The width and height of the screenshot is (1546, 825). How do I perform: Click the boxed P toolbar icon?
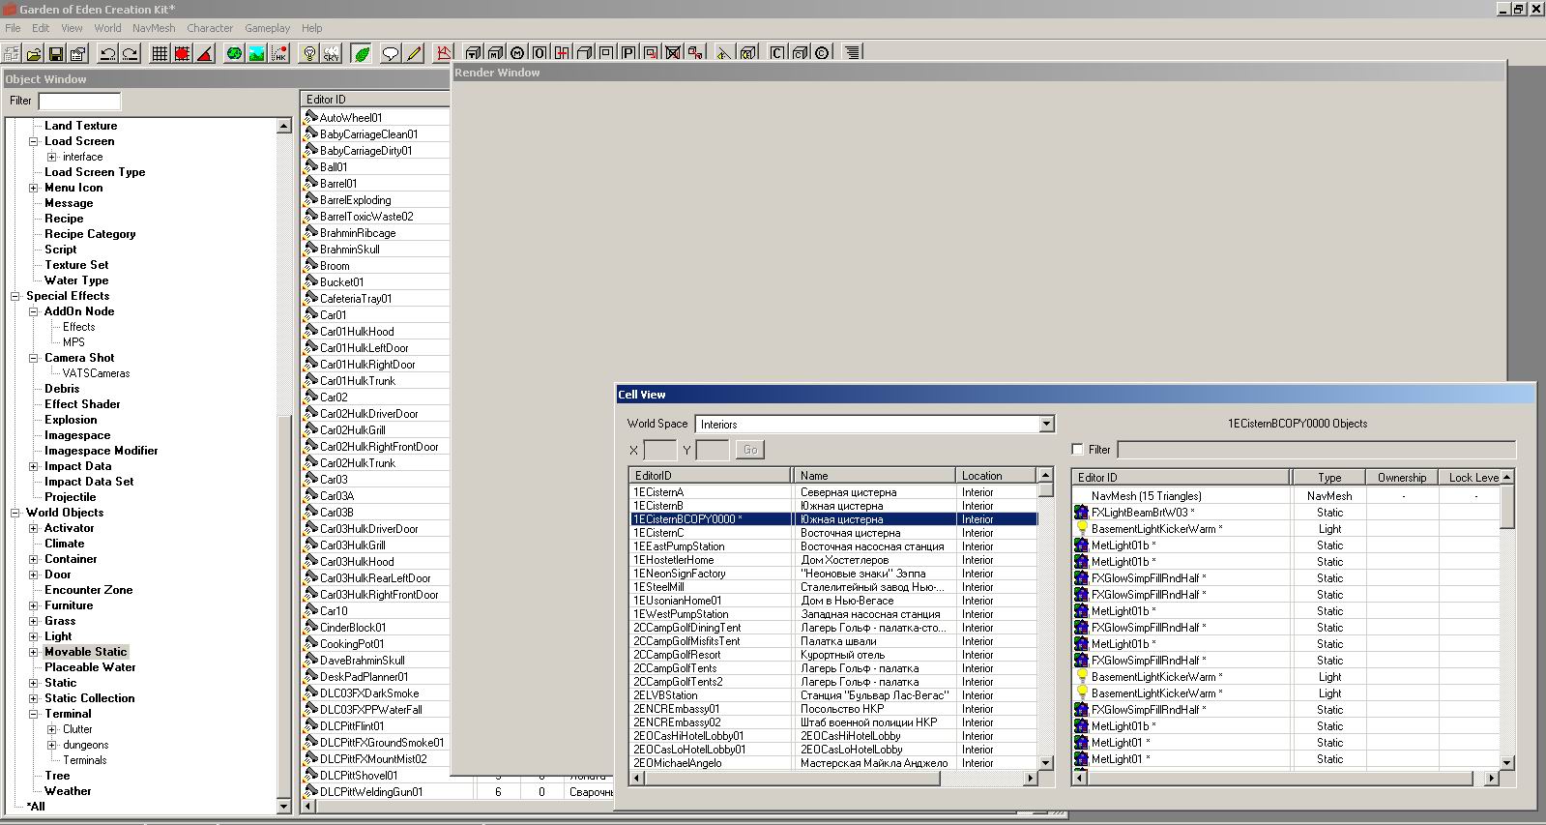coord(628,52)
